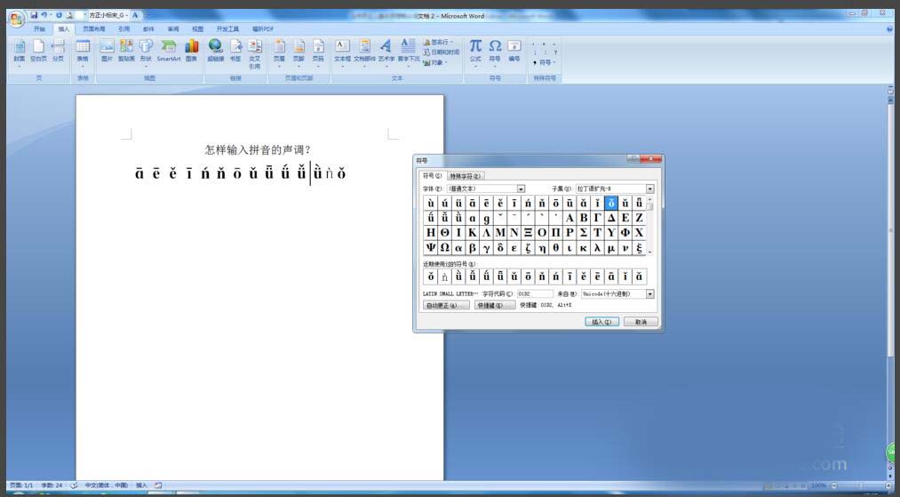Click the Office button at top left
The width and height of the screenshot is (900, 497).
point(16,18)
